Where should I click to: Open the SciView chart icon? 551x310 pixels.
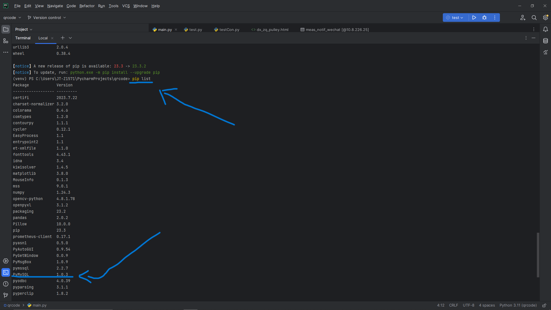[546, 52]
